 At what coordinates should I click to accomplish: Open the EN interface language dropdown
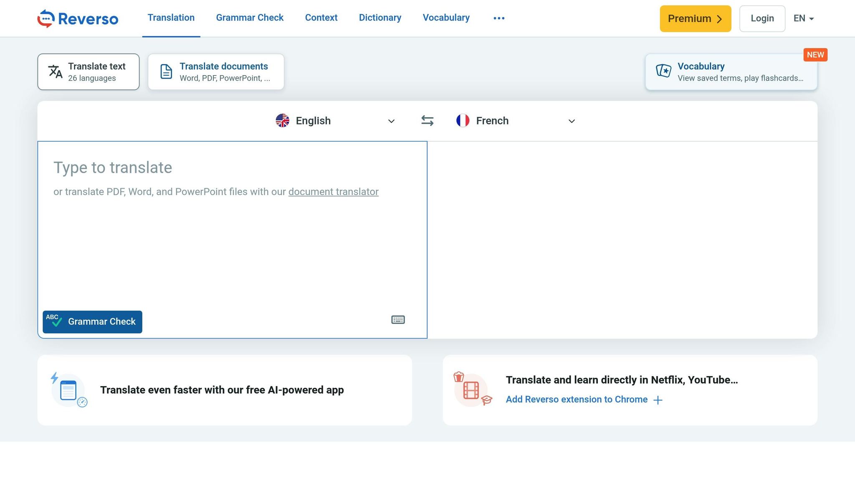pos(804,18)
